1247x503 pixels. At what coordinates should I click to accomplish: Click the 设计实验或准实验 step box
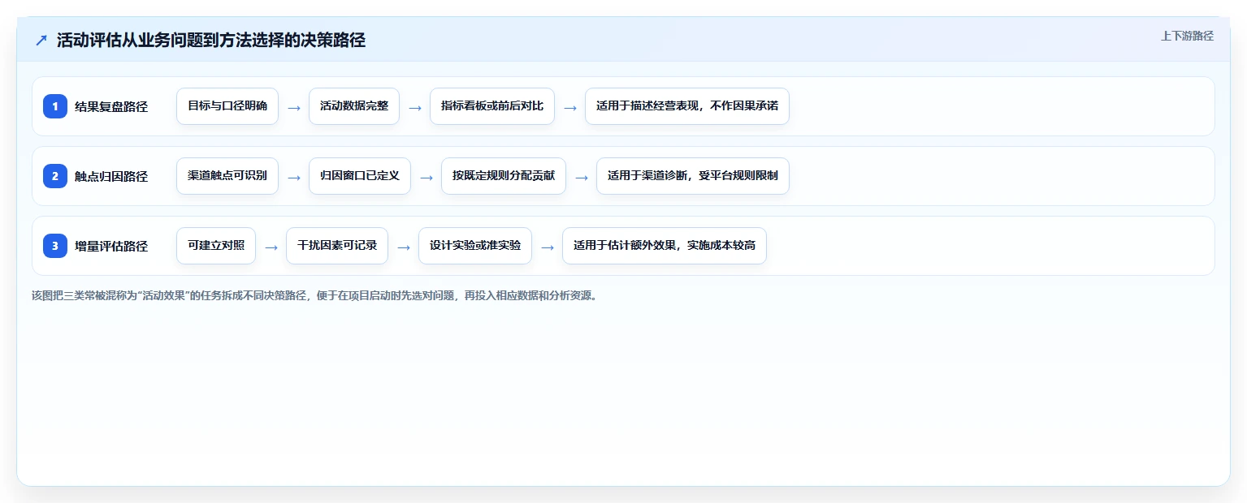tap(475, 246)
